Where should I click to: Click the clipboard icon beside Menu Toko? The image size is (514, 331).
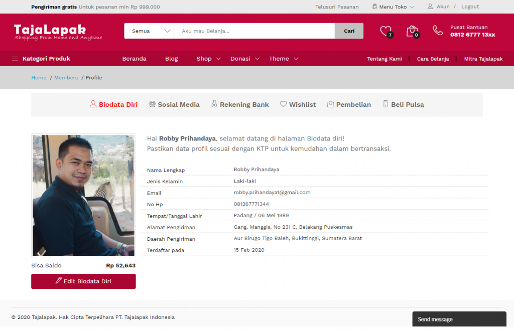[374, 7]
